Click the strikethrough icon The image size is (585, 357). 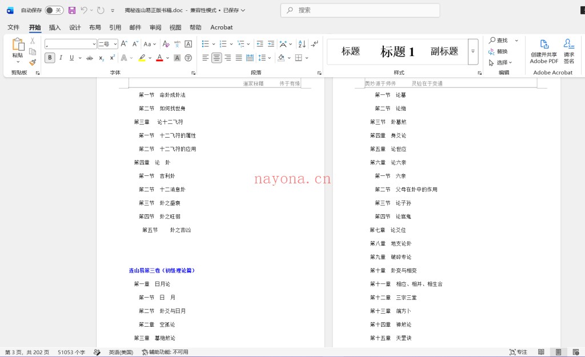click(90, 58)
